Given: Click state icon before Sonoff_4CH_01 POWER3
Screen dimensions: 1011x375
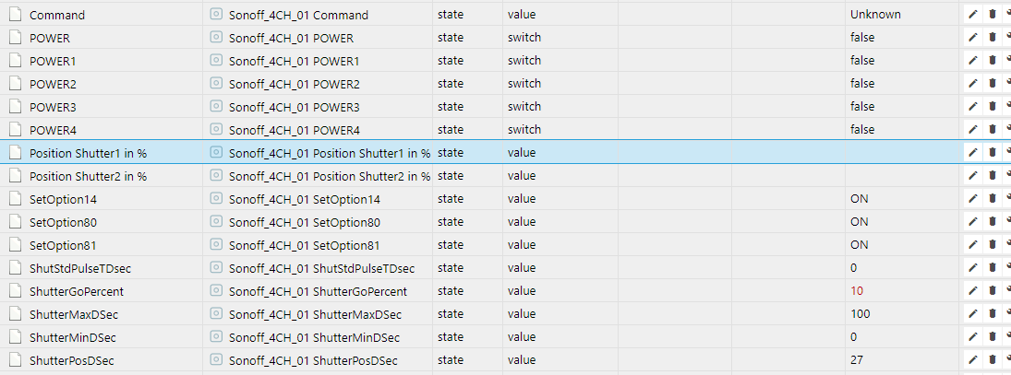Looking at the screenshot, I should point(216,106).
